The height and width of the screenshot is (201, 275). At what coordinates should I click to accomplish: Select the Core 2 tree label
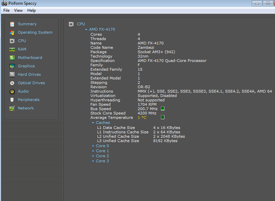(103, 156)
